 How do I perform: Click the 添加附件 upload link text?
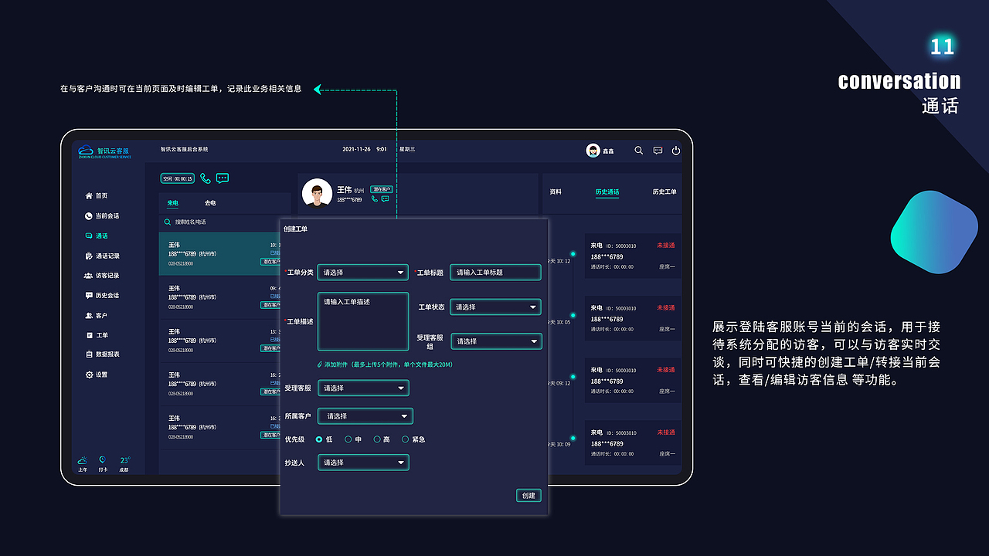(x=388, y=364)
